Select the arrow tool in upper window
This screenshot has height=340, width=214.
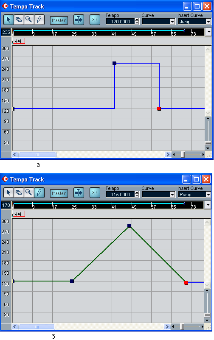(x=8, y=20)
